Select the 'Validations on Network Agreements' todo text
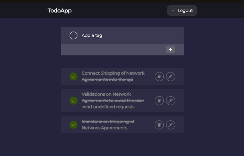Screen dimensions: 244x156 [113, 101]
